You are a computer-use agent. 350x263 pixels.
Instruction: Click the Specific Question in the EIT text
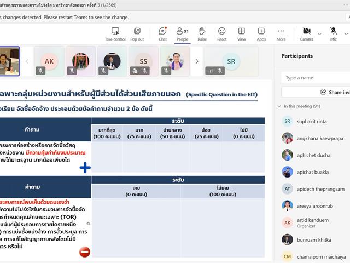(x=221, y=95)
